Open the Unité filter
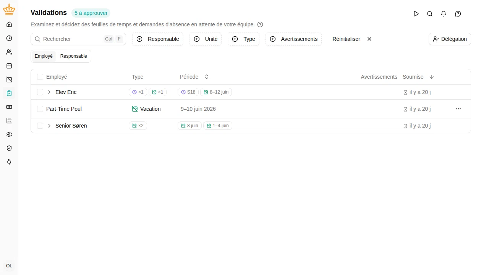 tap(206, 39)
